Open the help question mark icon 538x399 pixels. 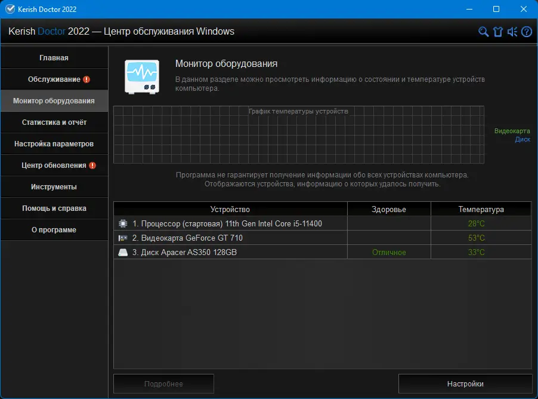527,32
